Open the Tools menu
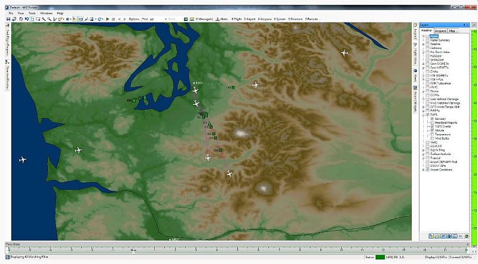 tap(32, 13)
